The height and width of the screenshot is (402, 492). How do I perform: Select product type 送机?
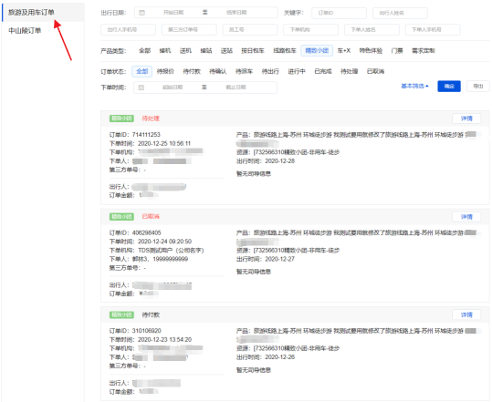point(185,51)
